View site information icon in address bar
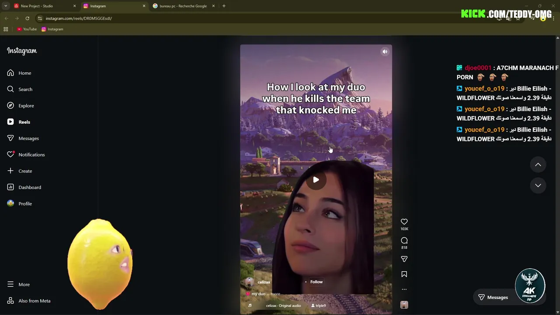This screenshot has height=315, width=560. point(40,18)
